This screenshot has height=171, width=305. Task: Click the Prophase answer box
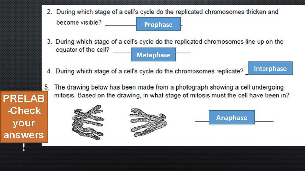pyautogui.click(x=158, y=24)
